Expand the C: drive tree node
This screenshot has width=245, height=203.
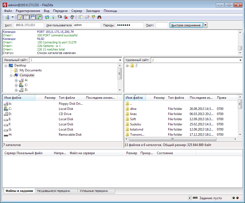[x=16, y=85]
